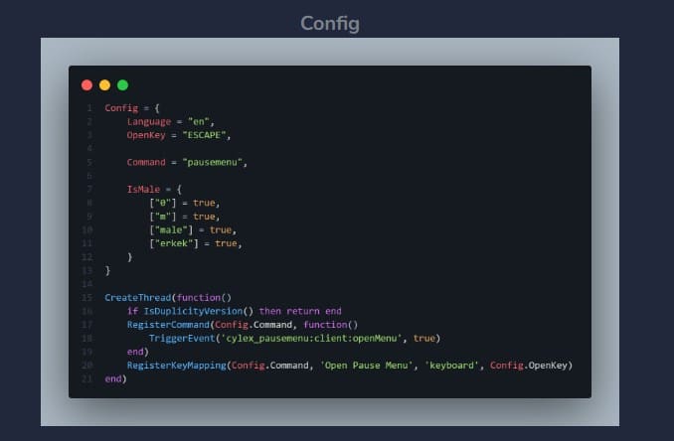Click the line '["m"] = true,'
Image resolution: width=674 pixels, height=441 pixels.
tap(184, 217)
